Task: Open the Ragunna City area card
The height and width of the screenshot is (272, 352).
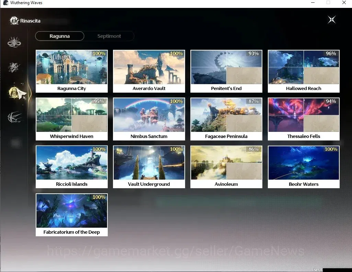Action: coord(72,71)
